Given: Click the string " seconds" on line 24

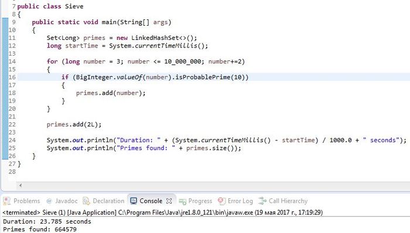Looking at the screenshot, I should [381, 141].
